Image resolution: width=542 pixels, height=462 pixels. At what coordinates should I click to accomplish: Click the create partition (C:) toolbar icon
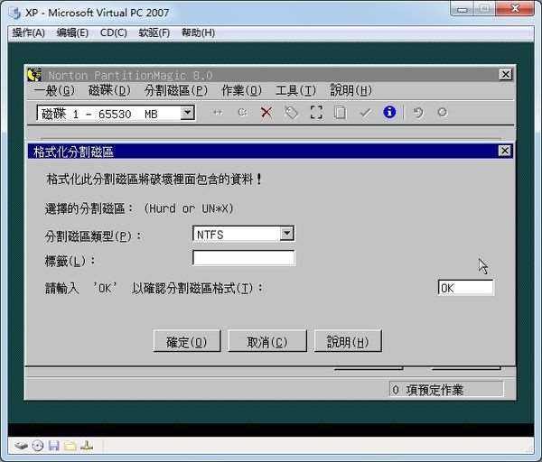click(x=243, y=112)
